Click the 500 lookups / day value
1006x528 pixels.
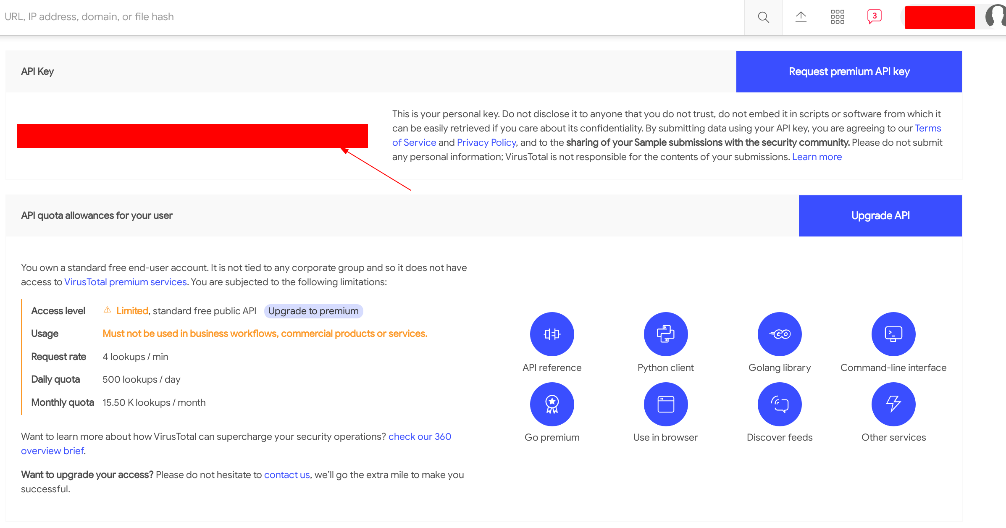(141, 379)
